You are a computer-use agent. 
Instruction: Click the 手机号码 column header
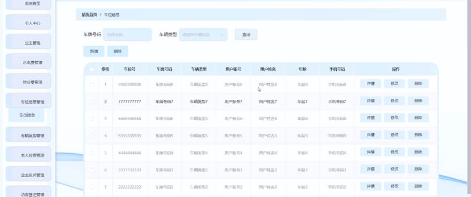pyautogui.click(x=337, y=69)
